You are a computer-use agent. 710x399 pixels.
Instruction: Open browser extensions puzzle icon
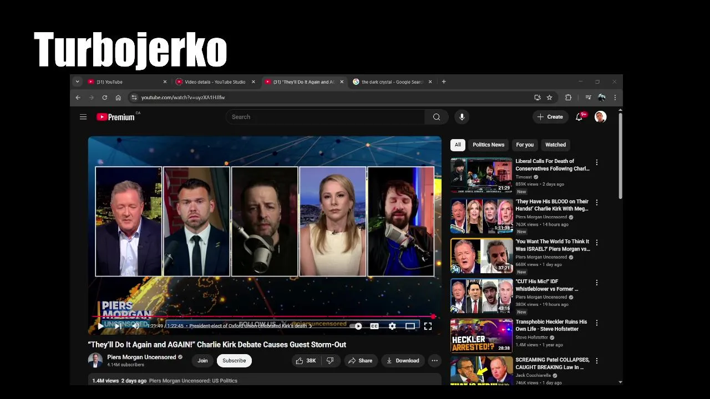(569, 98)
